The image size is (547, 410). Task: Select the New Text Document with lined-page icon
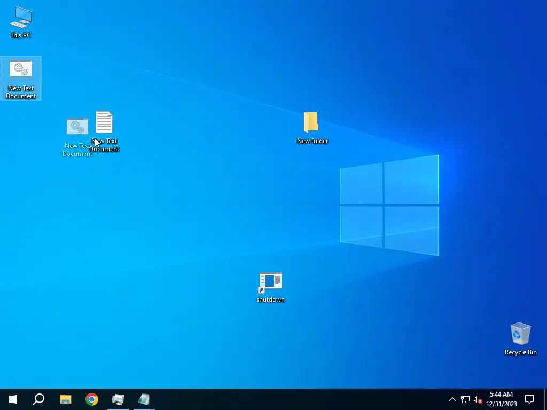tap(104, 131)
